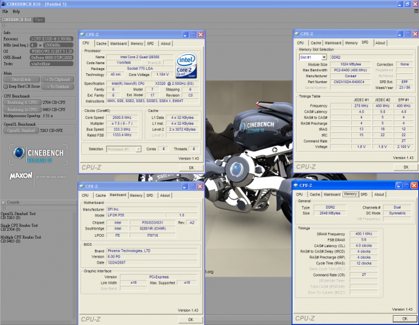Viewport: 419px width, 325px height.
Task: Open Memory tab in SPD CPU-Z window
Action: tap(351, 43)
